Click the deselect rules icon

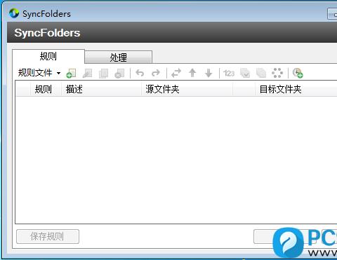[x=261, y=73]
